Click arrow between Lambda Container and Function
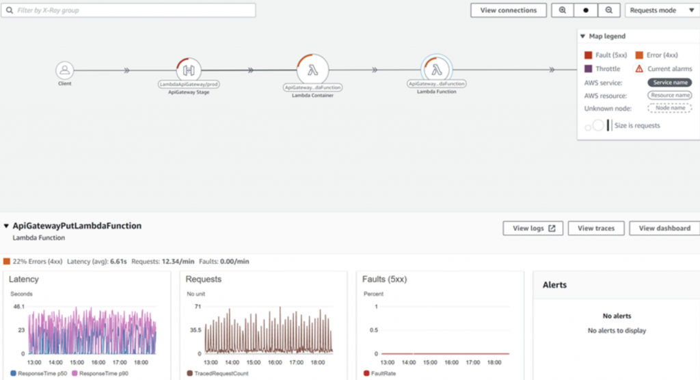This screenshot has width=700, height=380. click(x=375, y=70)
